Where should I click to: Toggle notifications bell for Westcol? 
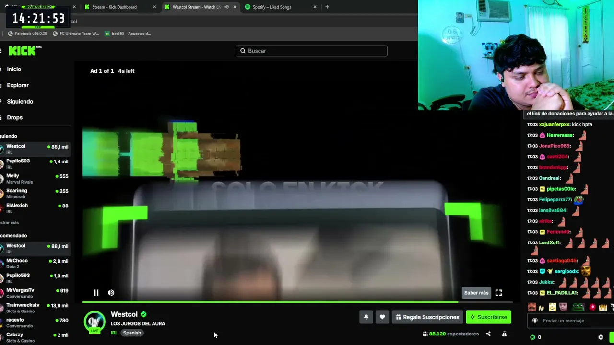pos(366,317)
